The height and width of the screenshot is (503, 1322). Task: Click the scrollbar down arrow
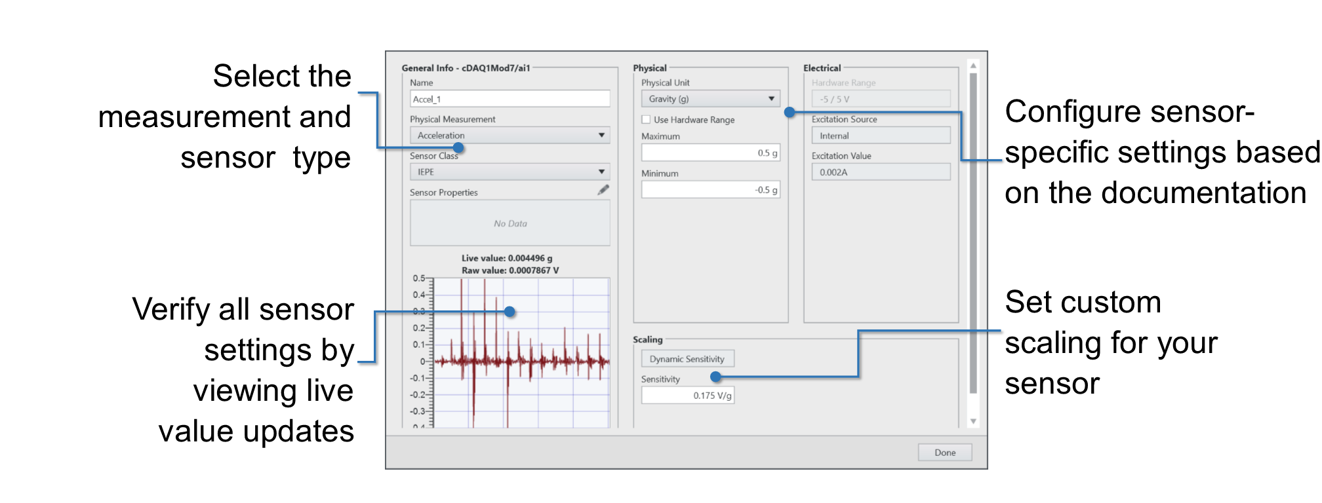point(973,421)
